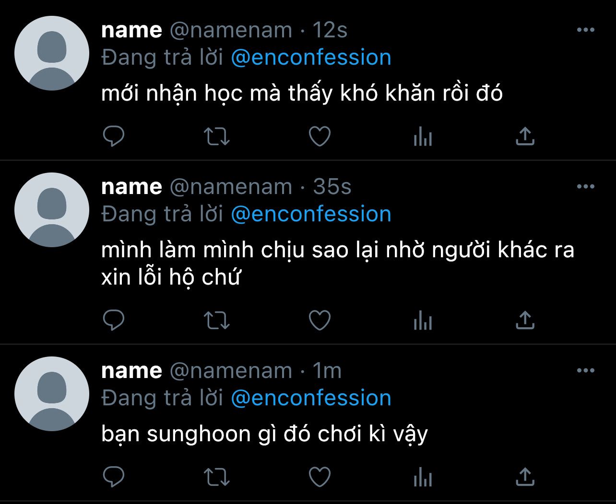Open @enconfession link in 1m tweet
616x504 pixels.
pyautogui.click(x=311, y=398)
